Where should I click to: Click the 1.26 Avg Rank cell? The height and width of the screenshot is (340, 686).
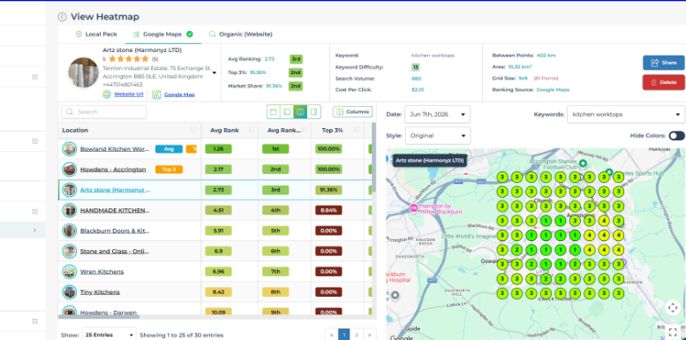[218, 149]
